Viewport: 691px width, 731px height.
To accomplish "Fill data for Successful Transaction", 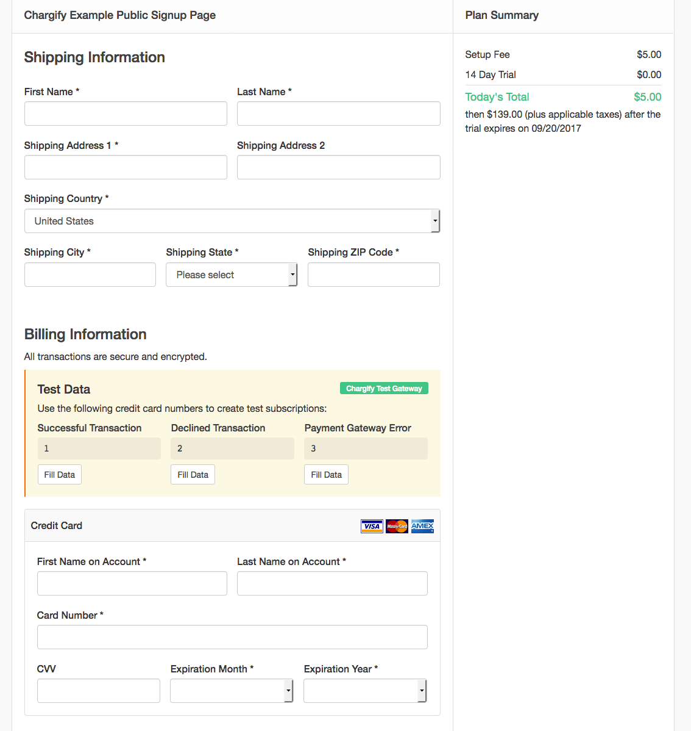I will click(60, 475).
